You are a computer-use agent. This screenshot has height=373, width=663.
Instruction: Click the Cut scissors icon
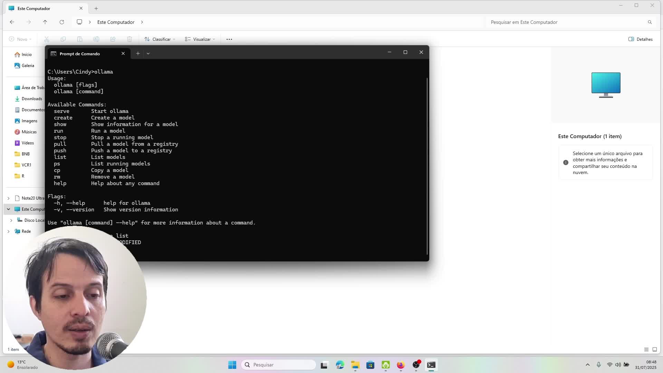(47, 39)
